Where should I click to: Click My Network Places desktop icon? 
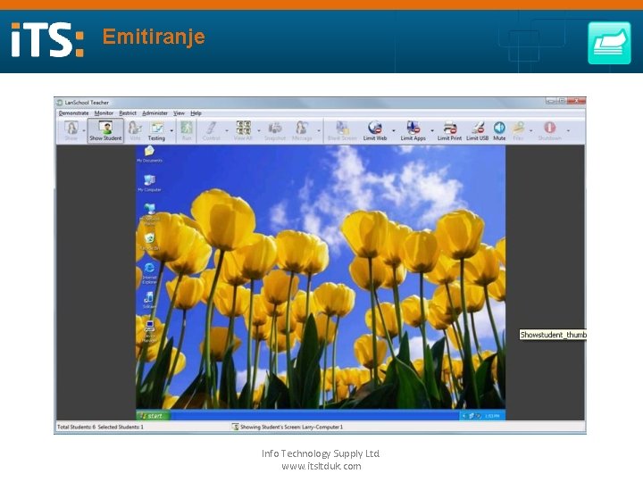tap(149, 213)
